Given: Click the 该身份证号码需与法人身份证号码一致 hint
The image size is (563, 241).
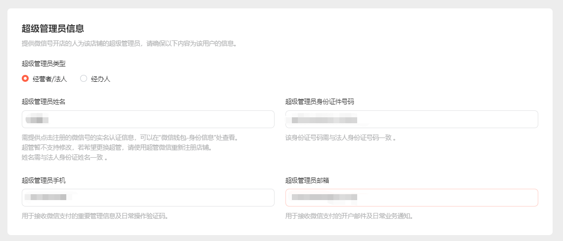Looking at the screenshot, I should [340, 138].
